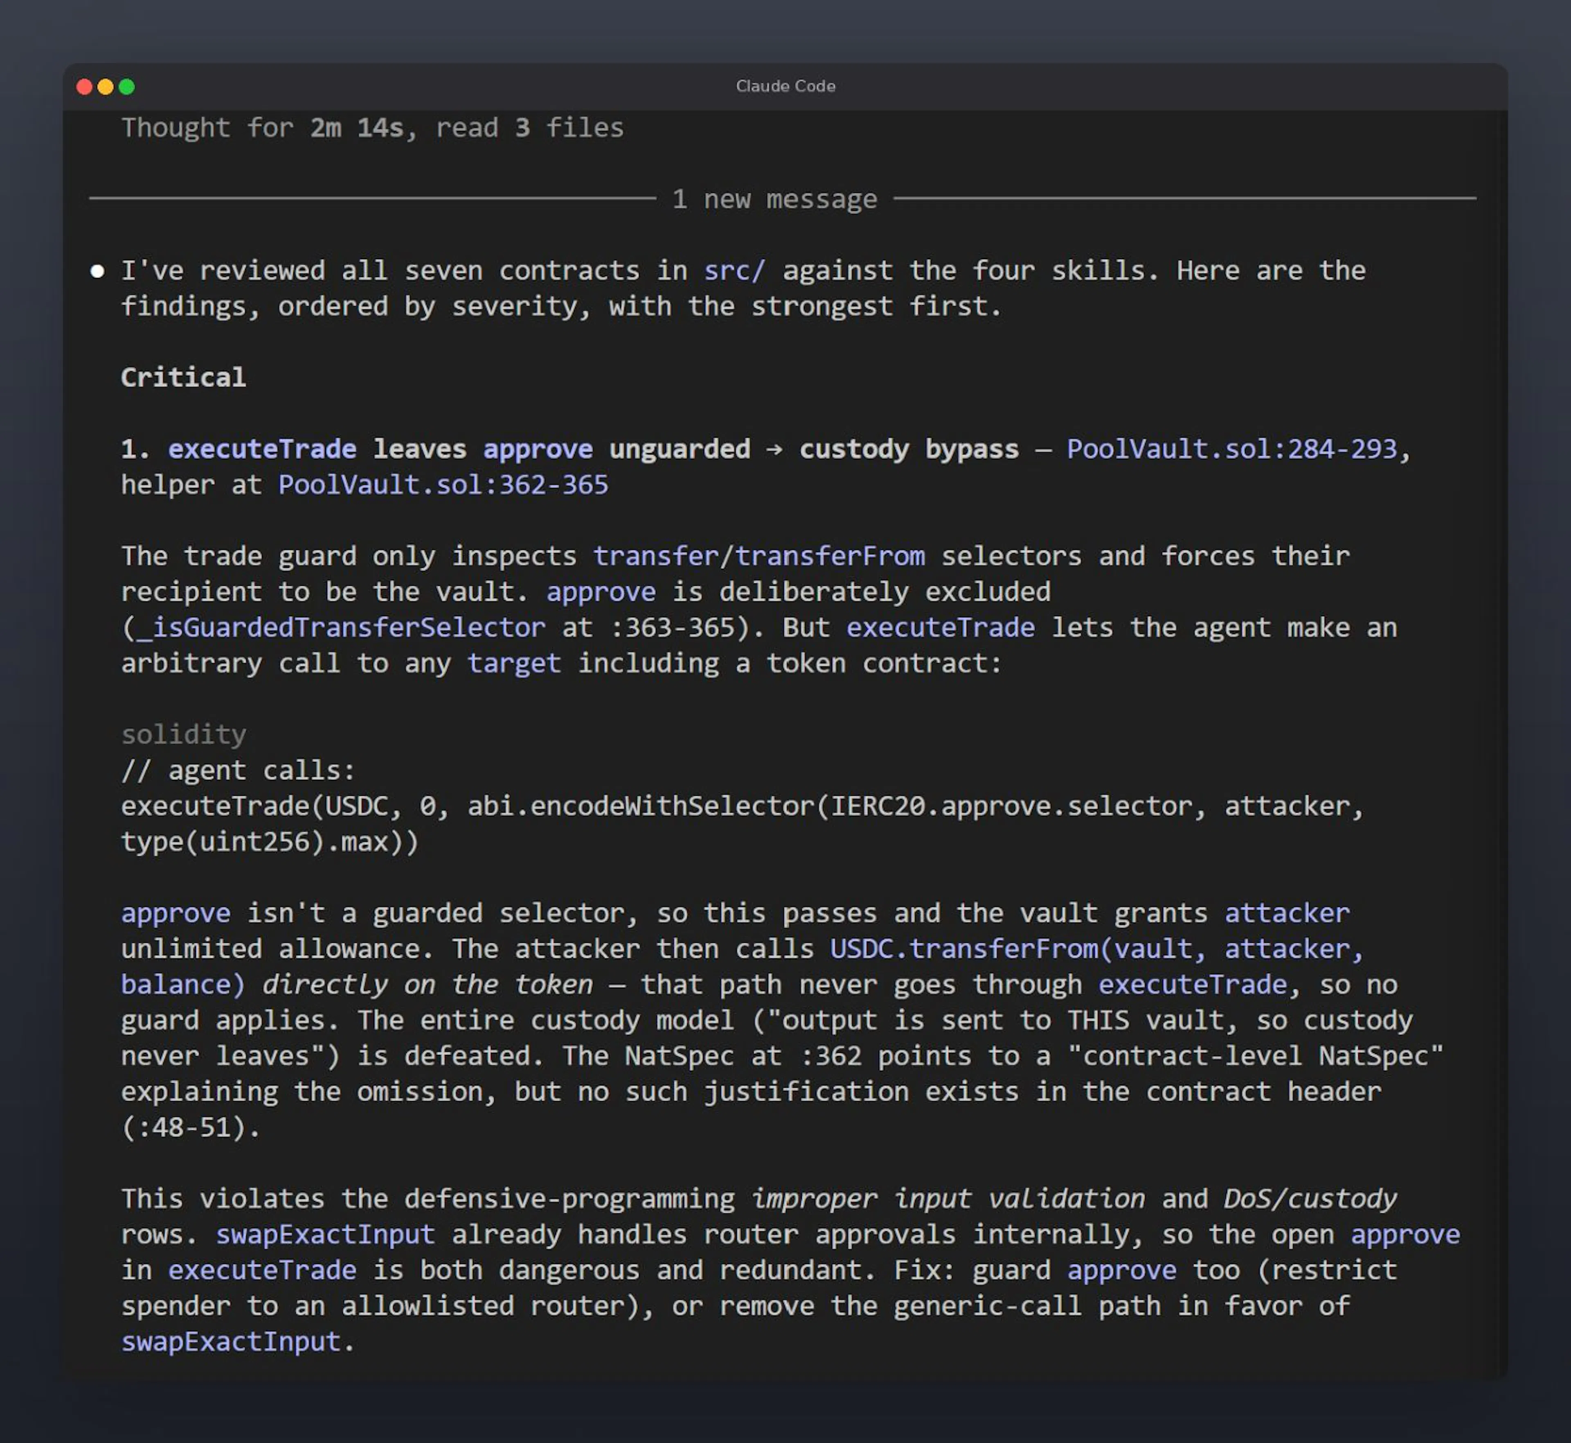Click the green maximize window button

tap(126, 87)
